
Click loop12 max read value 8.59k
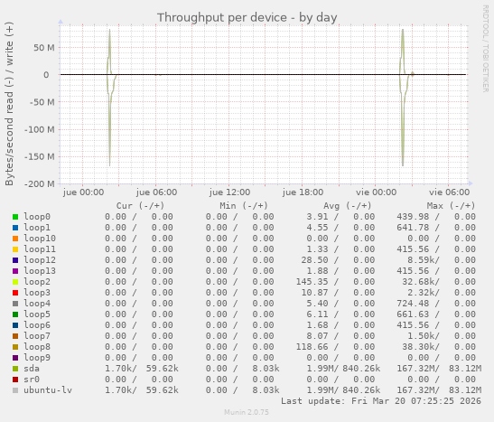tap(421, 260)
